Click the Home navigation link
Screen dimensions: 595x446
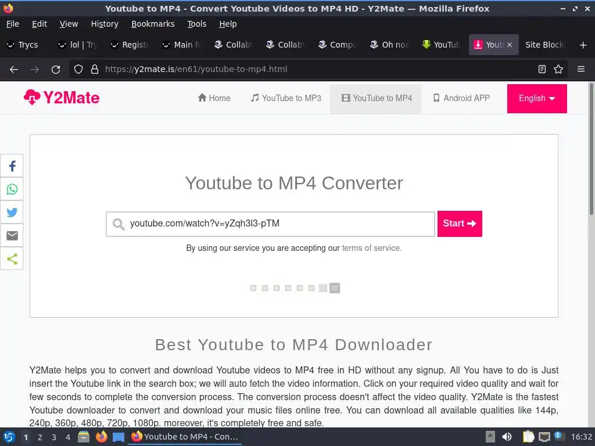tap(214, 98)
